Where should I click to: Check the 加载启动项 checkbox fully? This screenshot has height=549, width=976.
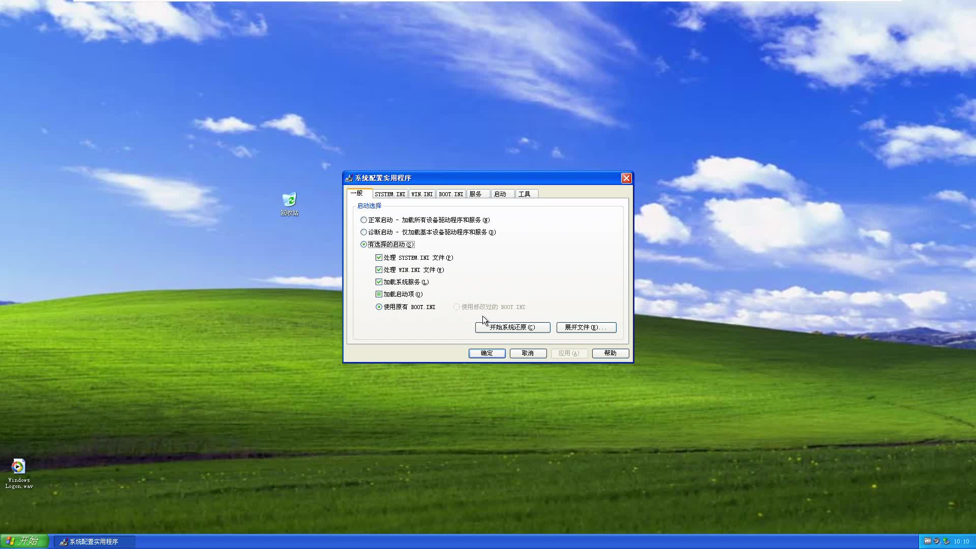pyautogui.click(x=379, y=294)
